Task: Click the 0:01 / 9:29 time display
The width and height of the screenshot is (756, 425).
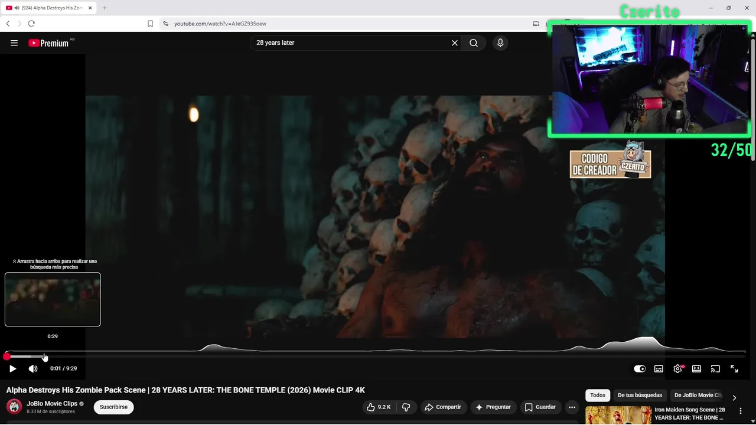Action: 63,368
